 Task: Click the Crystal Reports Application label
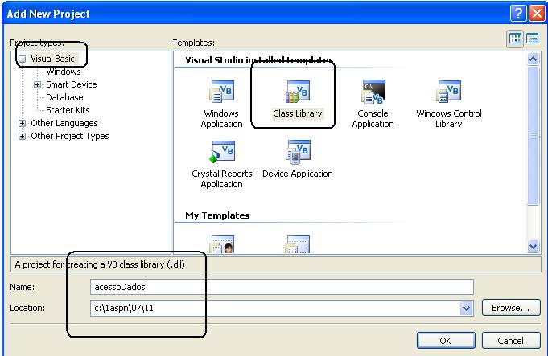tap(221, 178)
